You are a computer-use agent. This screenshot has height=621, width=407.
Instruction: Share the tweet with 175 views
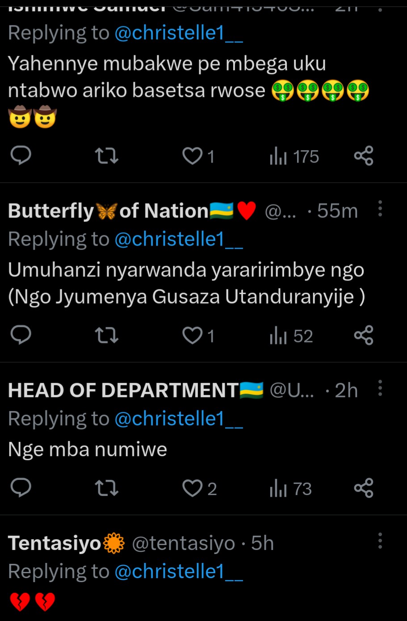363,156
